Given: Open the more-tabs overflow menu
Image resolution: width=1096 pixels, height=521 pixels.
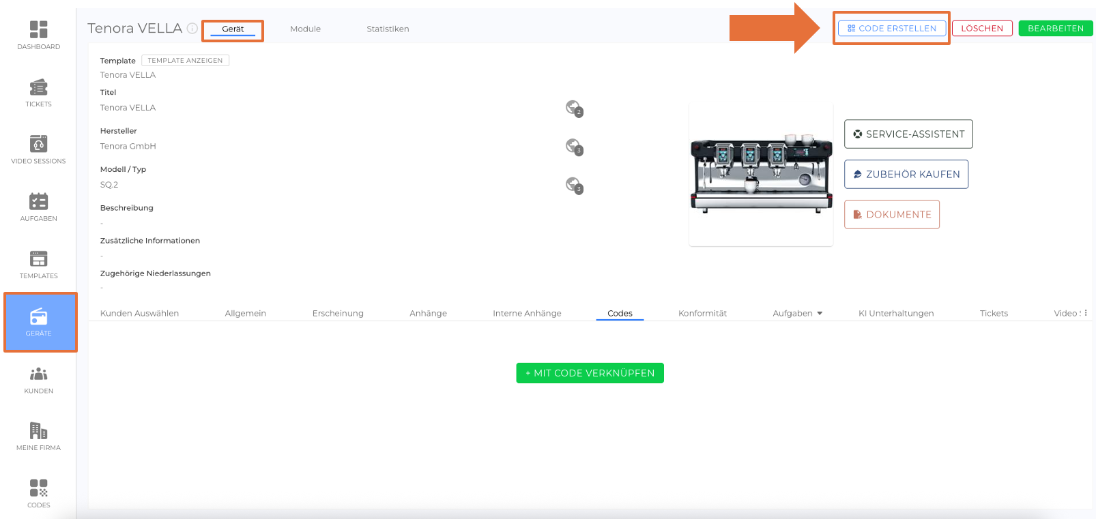Looking at the screenshot, I should (x=1085, y=314).
